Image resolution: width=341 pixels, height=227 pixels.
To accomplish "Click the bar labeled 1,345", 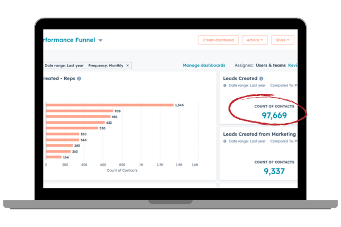I will click(x=110, y=105).
